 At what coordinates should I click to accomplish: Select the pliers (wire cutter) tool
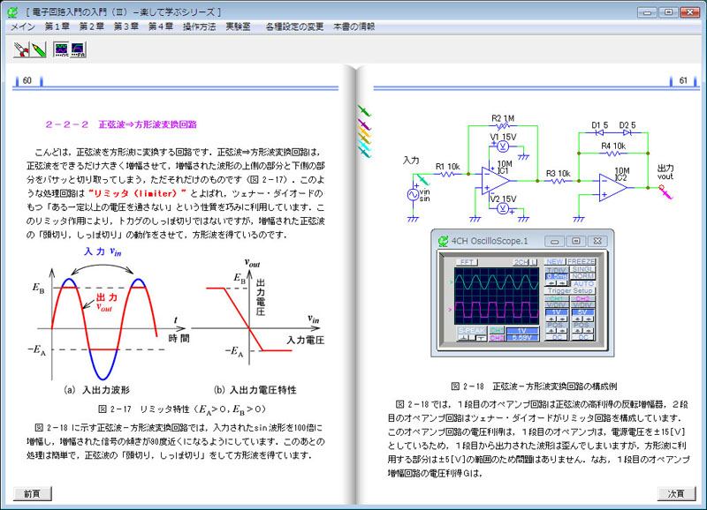pyautogui.click(x=20, y=49)
